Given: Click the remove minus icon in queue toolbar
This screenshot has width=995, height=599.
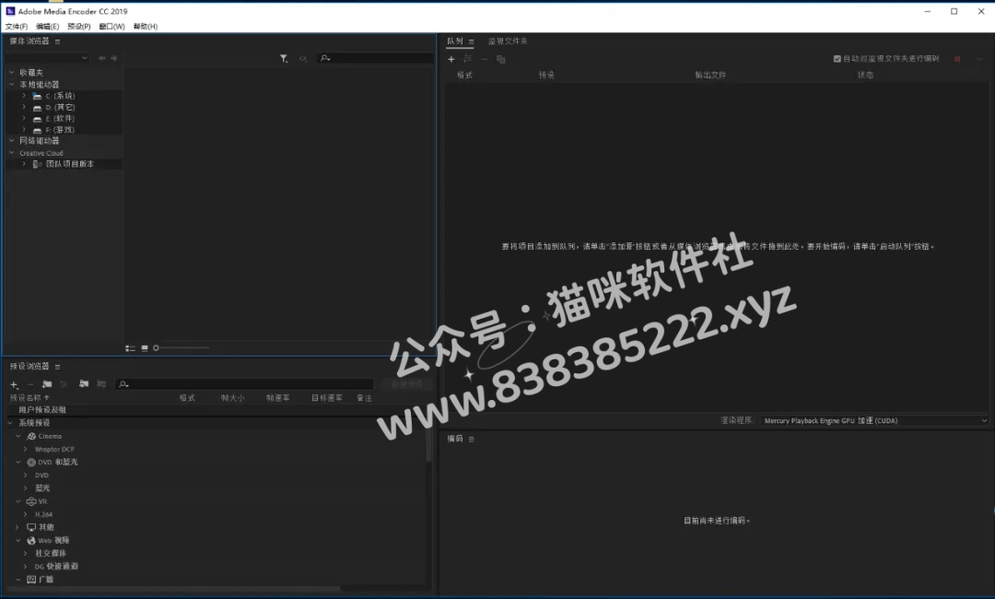Looking at the screenshot, I should [x=485, y=59].
